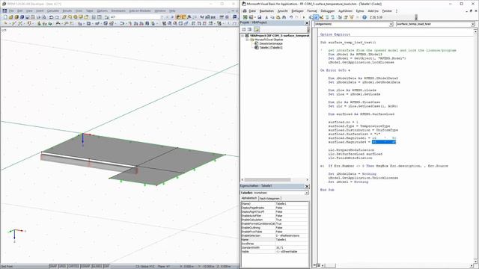Toggle OSNAP in RFEM status bar
Screen dimensions: 479x269
coord(85,266)
